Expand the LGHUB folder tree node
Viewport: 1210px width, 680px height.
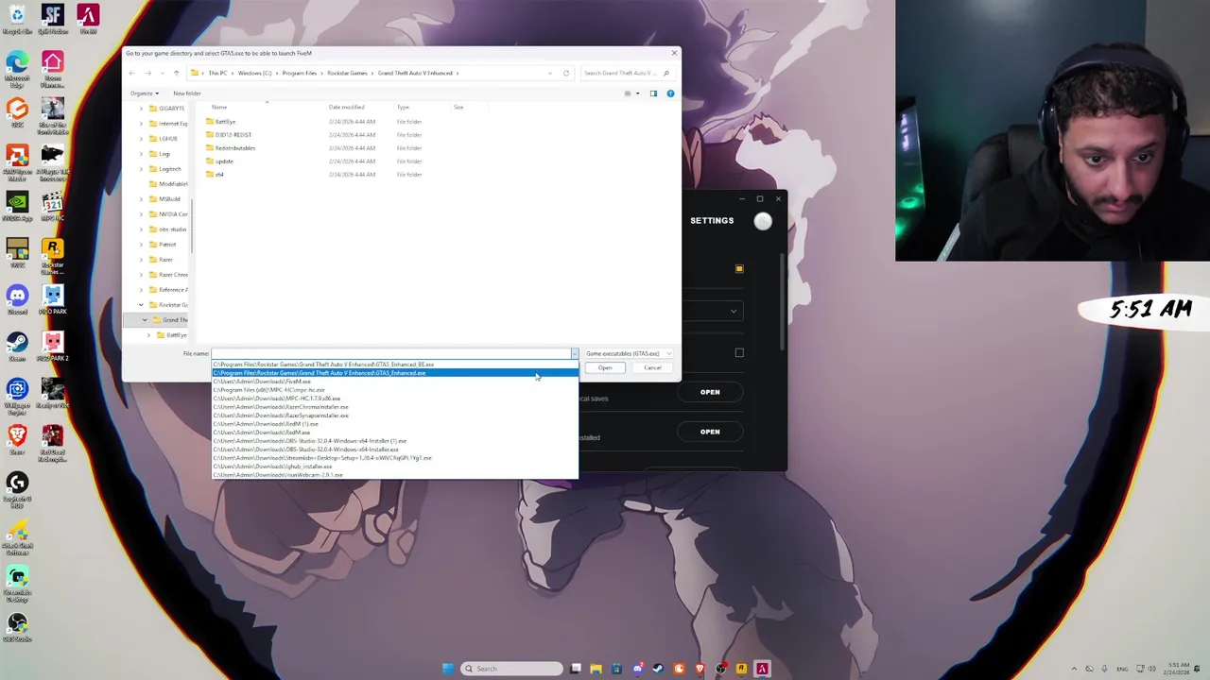(x=141, y=139)
